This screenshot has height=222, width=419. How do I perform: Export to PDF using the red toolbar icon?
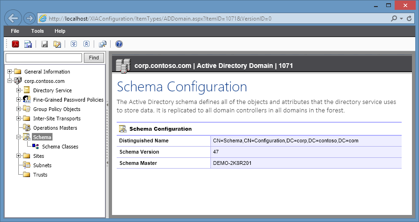(x=15, y=44)
